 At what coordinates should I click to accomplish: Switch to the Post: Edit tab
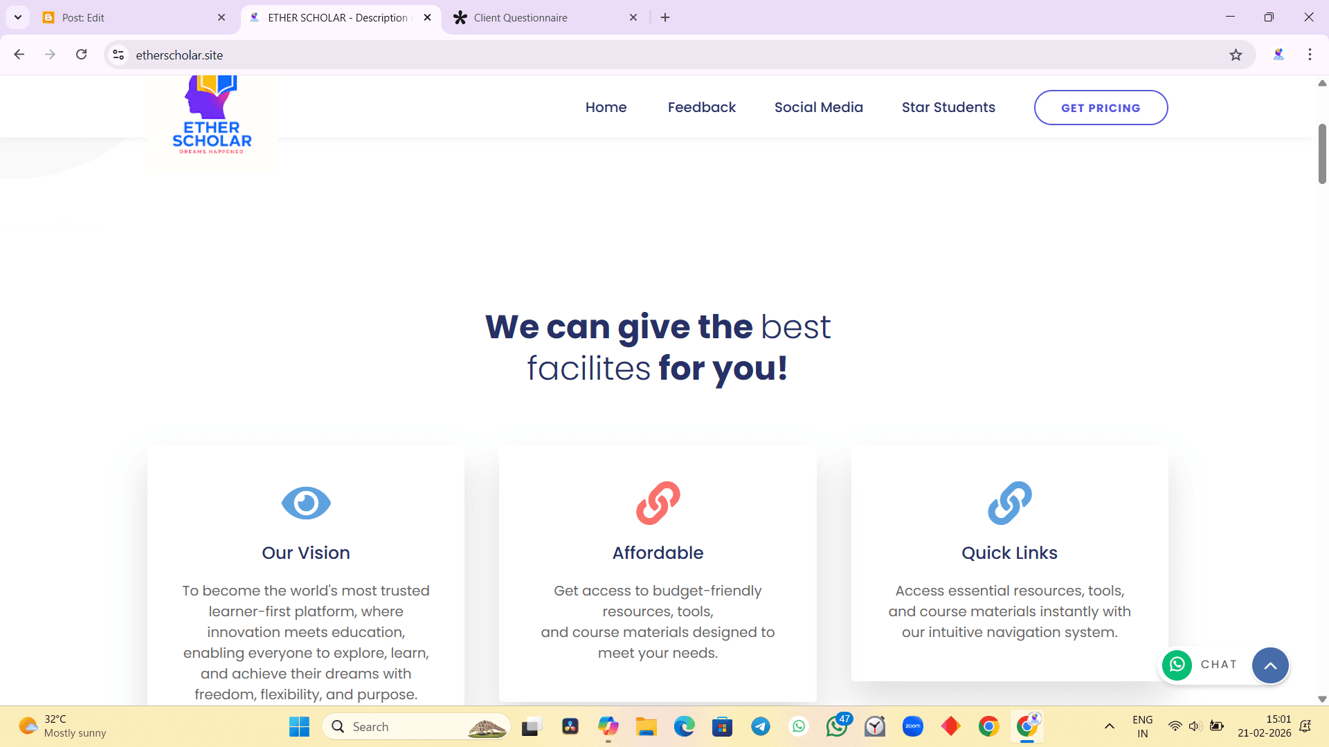tap(83, 17)
